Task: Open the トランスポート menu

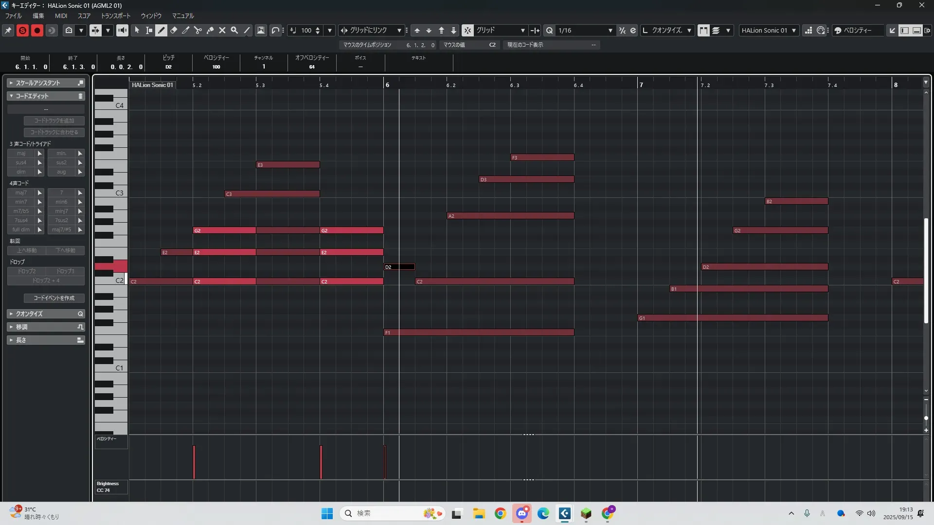Action: click(115, 16)
